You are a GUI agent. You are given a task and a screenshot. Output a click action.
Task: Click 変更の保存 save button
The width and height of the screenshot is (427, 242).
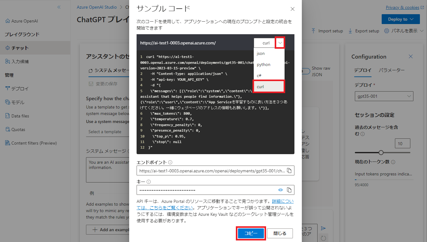click(103, 84)
